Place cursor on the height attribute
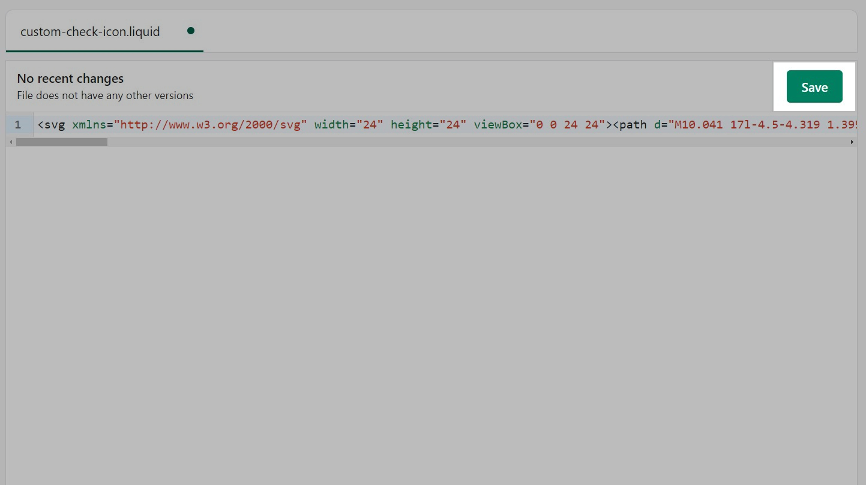866x485 pixels. point(411,125)
